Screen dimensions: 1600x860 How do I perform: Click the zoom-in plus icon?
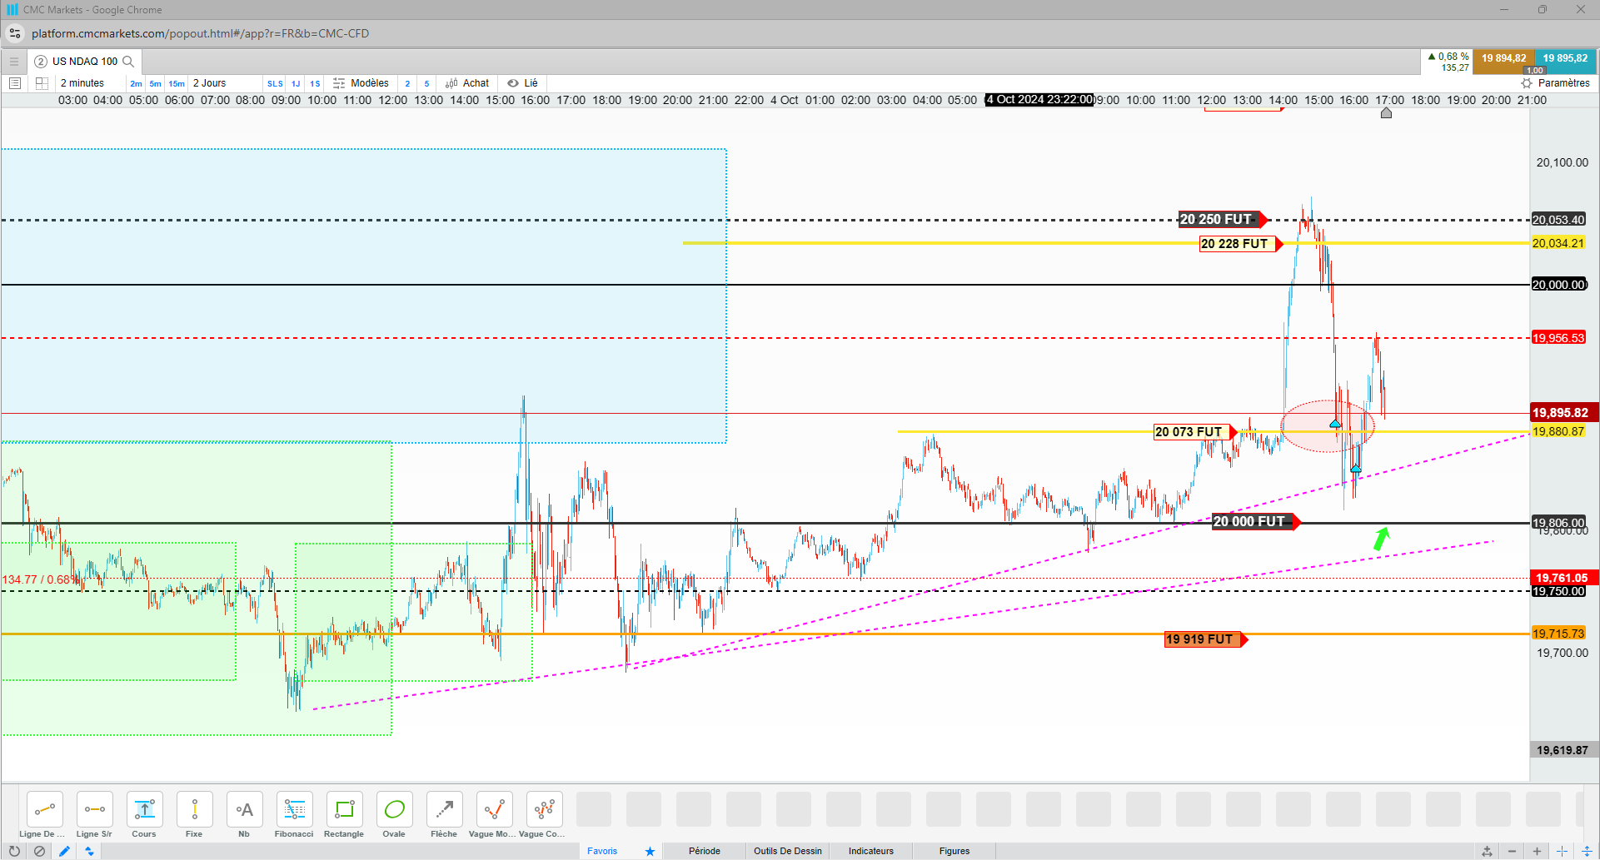click(x=1537, y=851)
